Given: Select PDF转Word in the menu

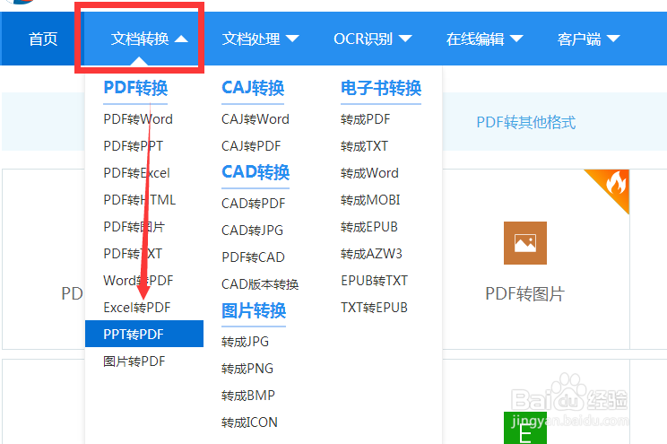Looking at the screenshot, I should pyautogui.click(x=138, y=119).
